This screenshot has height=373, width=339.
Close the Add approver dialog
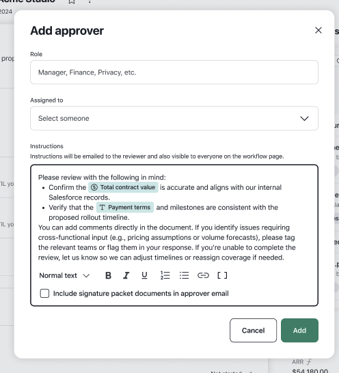[318, 31]
